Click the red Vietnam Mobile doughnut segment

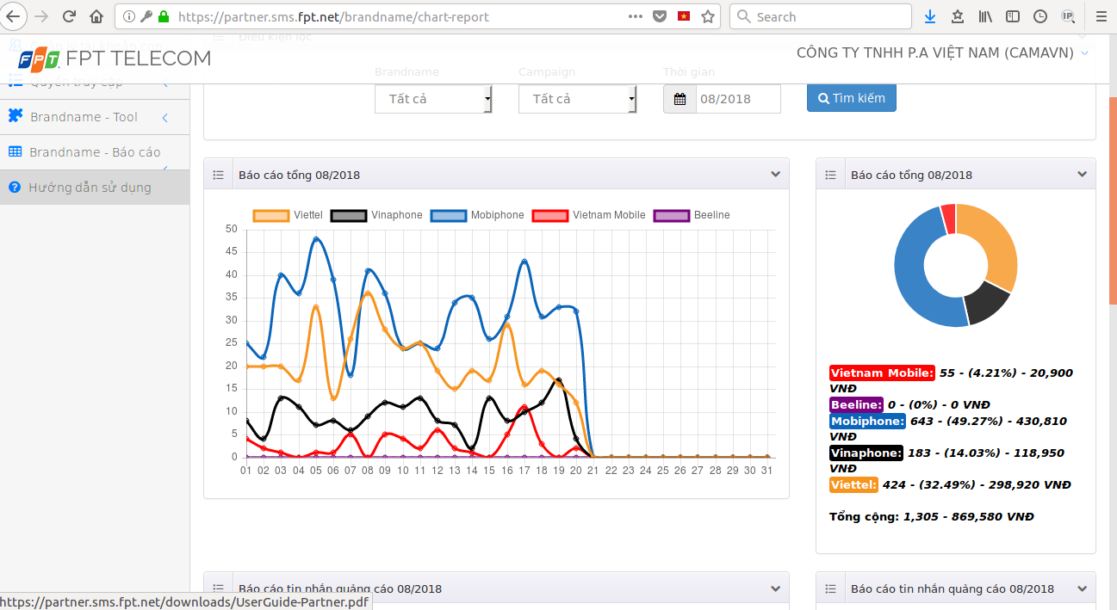pyautogui.click(x=948, y=219)
